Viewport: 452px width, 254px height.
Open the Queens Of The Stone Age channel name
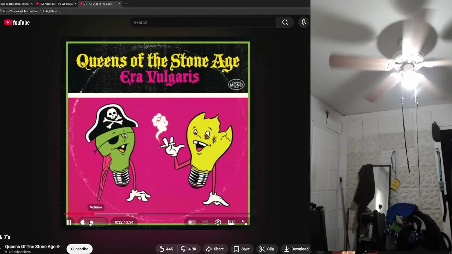[30, 247]
